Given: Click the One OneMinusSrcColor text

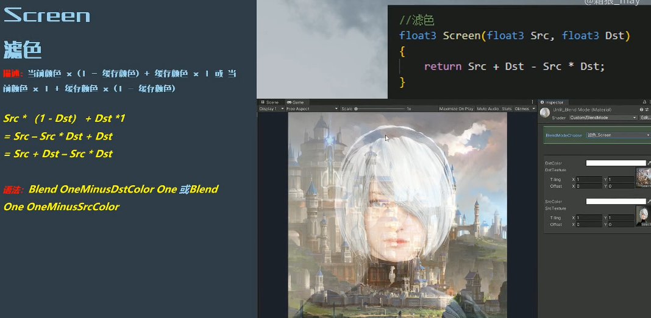Looking at the screenshot, I should 61,207.
